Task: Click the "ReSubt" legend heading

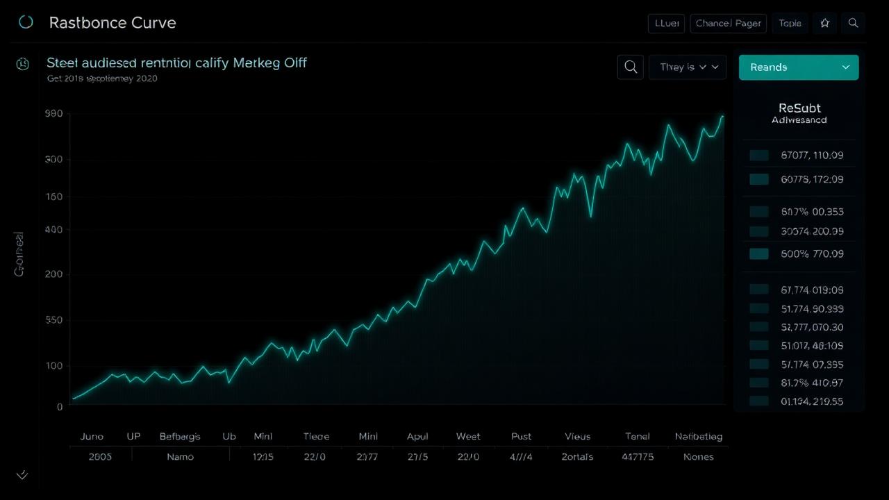Action: [x=799, y=108]
